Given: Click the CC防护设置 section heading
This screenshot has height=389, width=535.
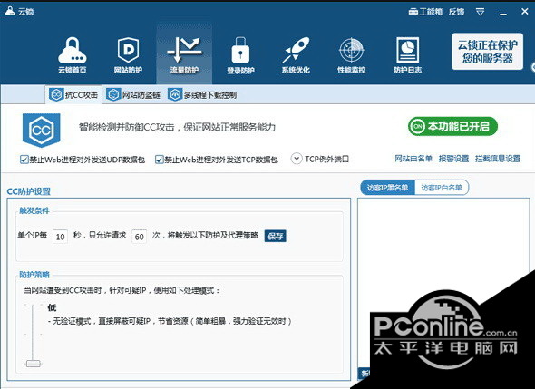Looking at the screenshot, I should pyautogui.click(x=29, y=191).
